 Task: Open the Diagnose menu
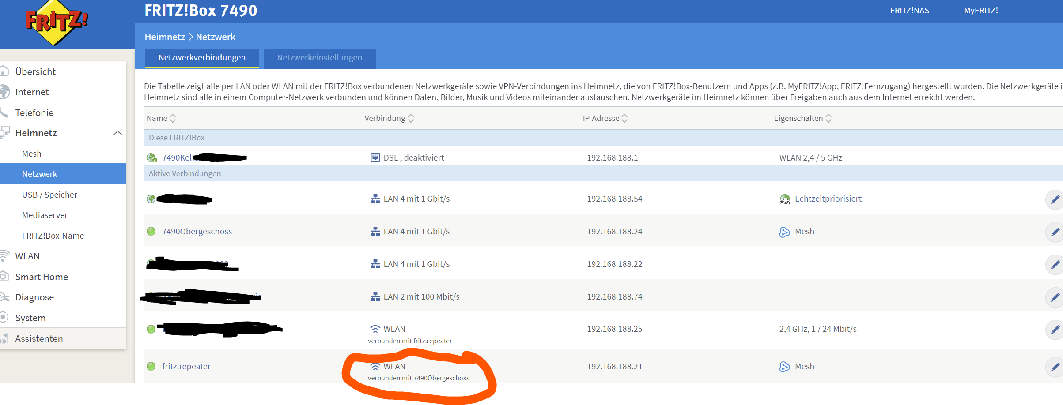(x=34, y=297)
